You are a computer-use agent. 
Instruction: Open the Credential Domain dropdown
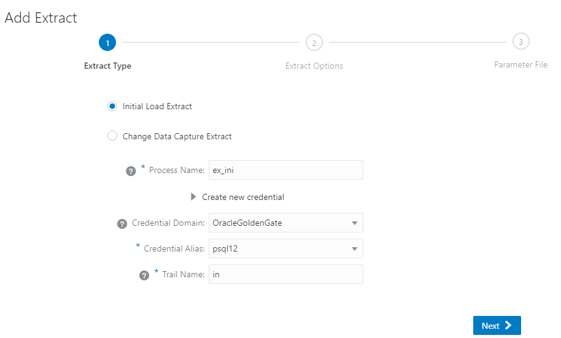[x=354, y=223]
